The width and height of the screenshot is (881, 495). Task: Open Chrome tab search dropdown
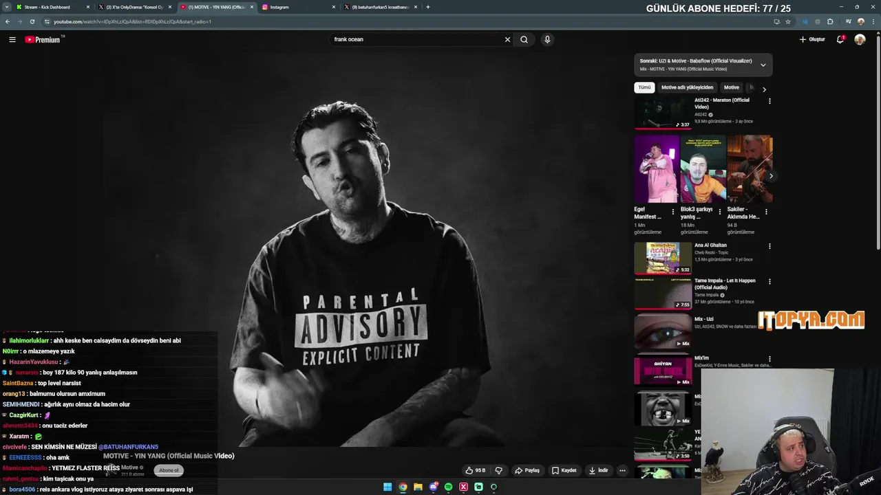7,7
